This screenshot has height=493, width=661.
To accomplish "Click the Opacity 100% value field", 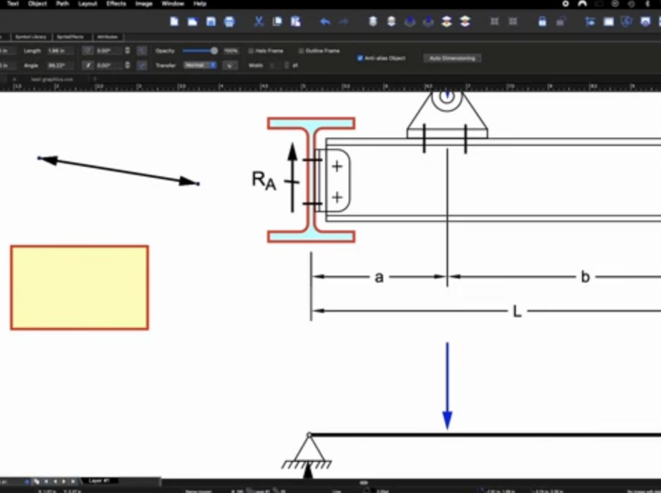I will pyautogui.click(x=230, y=51).
